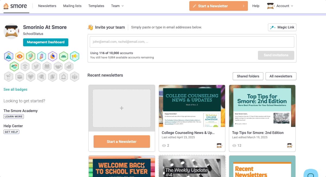
Task: Open the Help nav item
Action: tap(256, 6)
